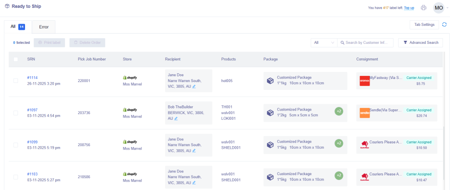450x190 pixels.
Task: Click the Sendle carrier logo
Action: pos(364,113)
